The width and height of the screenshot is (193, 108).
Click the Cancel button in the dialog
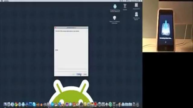85,74
